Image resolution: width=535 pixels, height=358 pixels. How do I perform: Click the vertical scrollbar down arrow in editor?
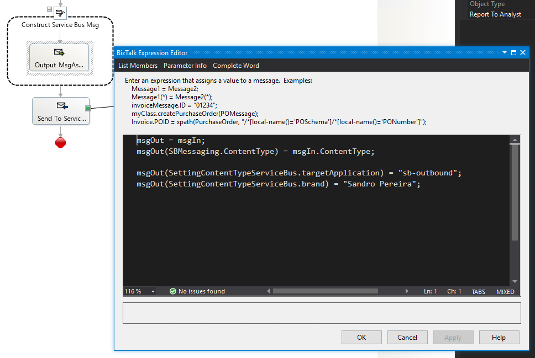pos(515,281)
